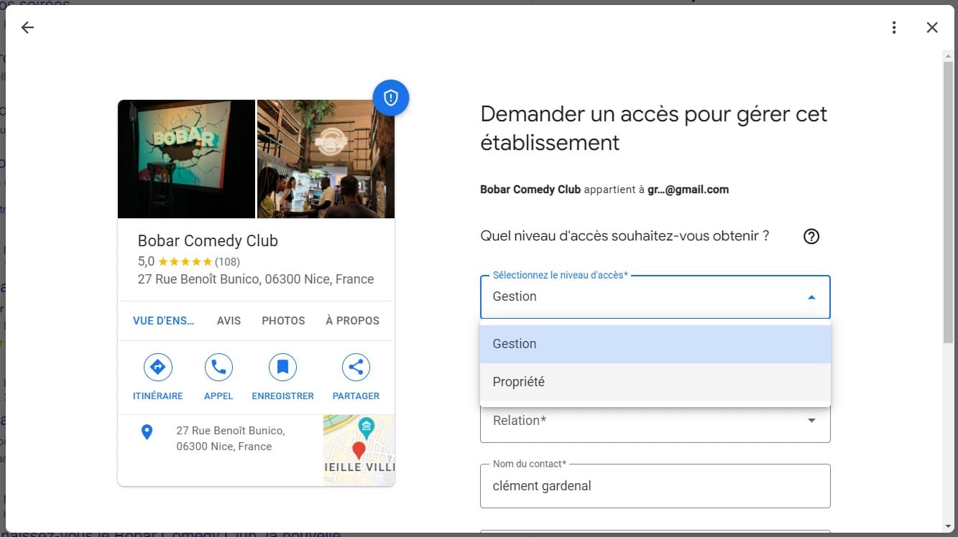Expand the Relation dropdown

[655, 421]
